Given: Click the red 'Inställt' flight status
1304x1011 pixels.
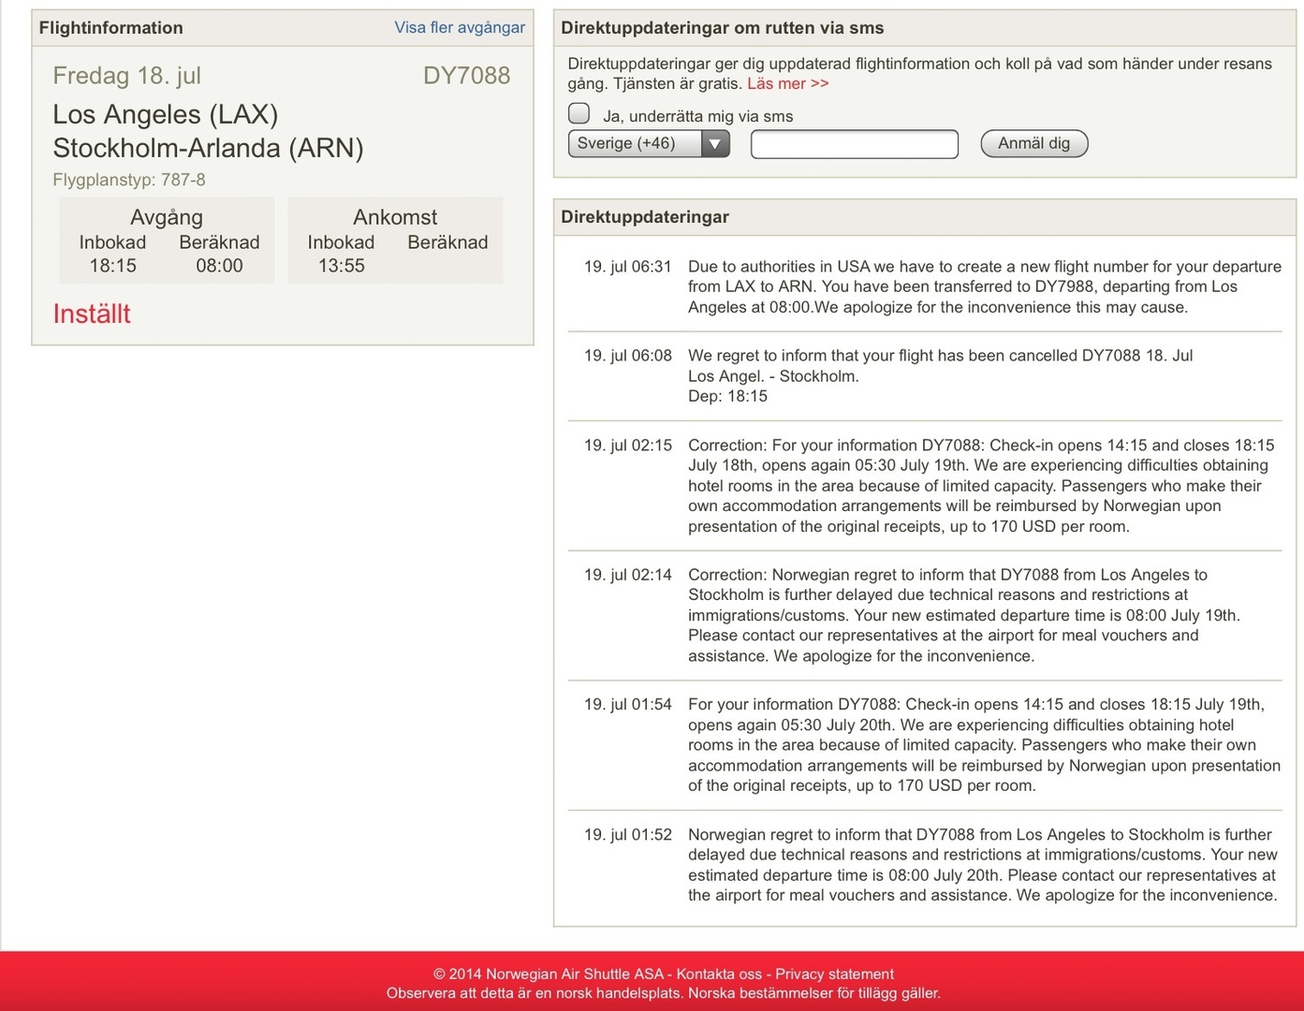Looking at the screenshot, I should tap(92, 314).
